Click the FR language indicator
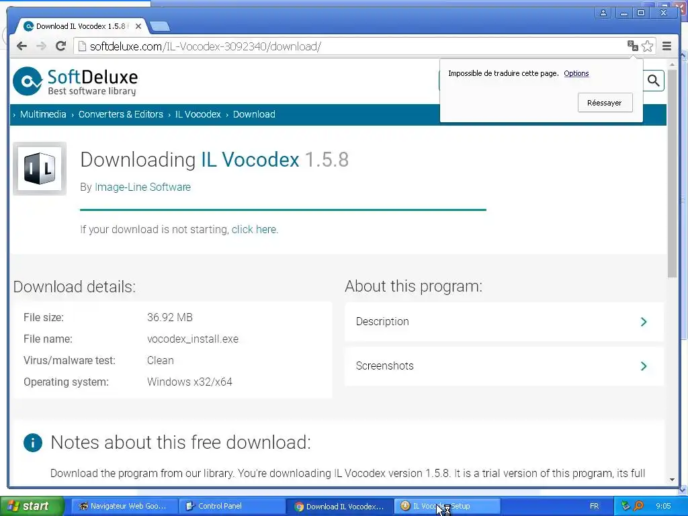 pos(594,507)
